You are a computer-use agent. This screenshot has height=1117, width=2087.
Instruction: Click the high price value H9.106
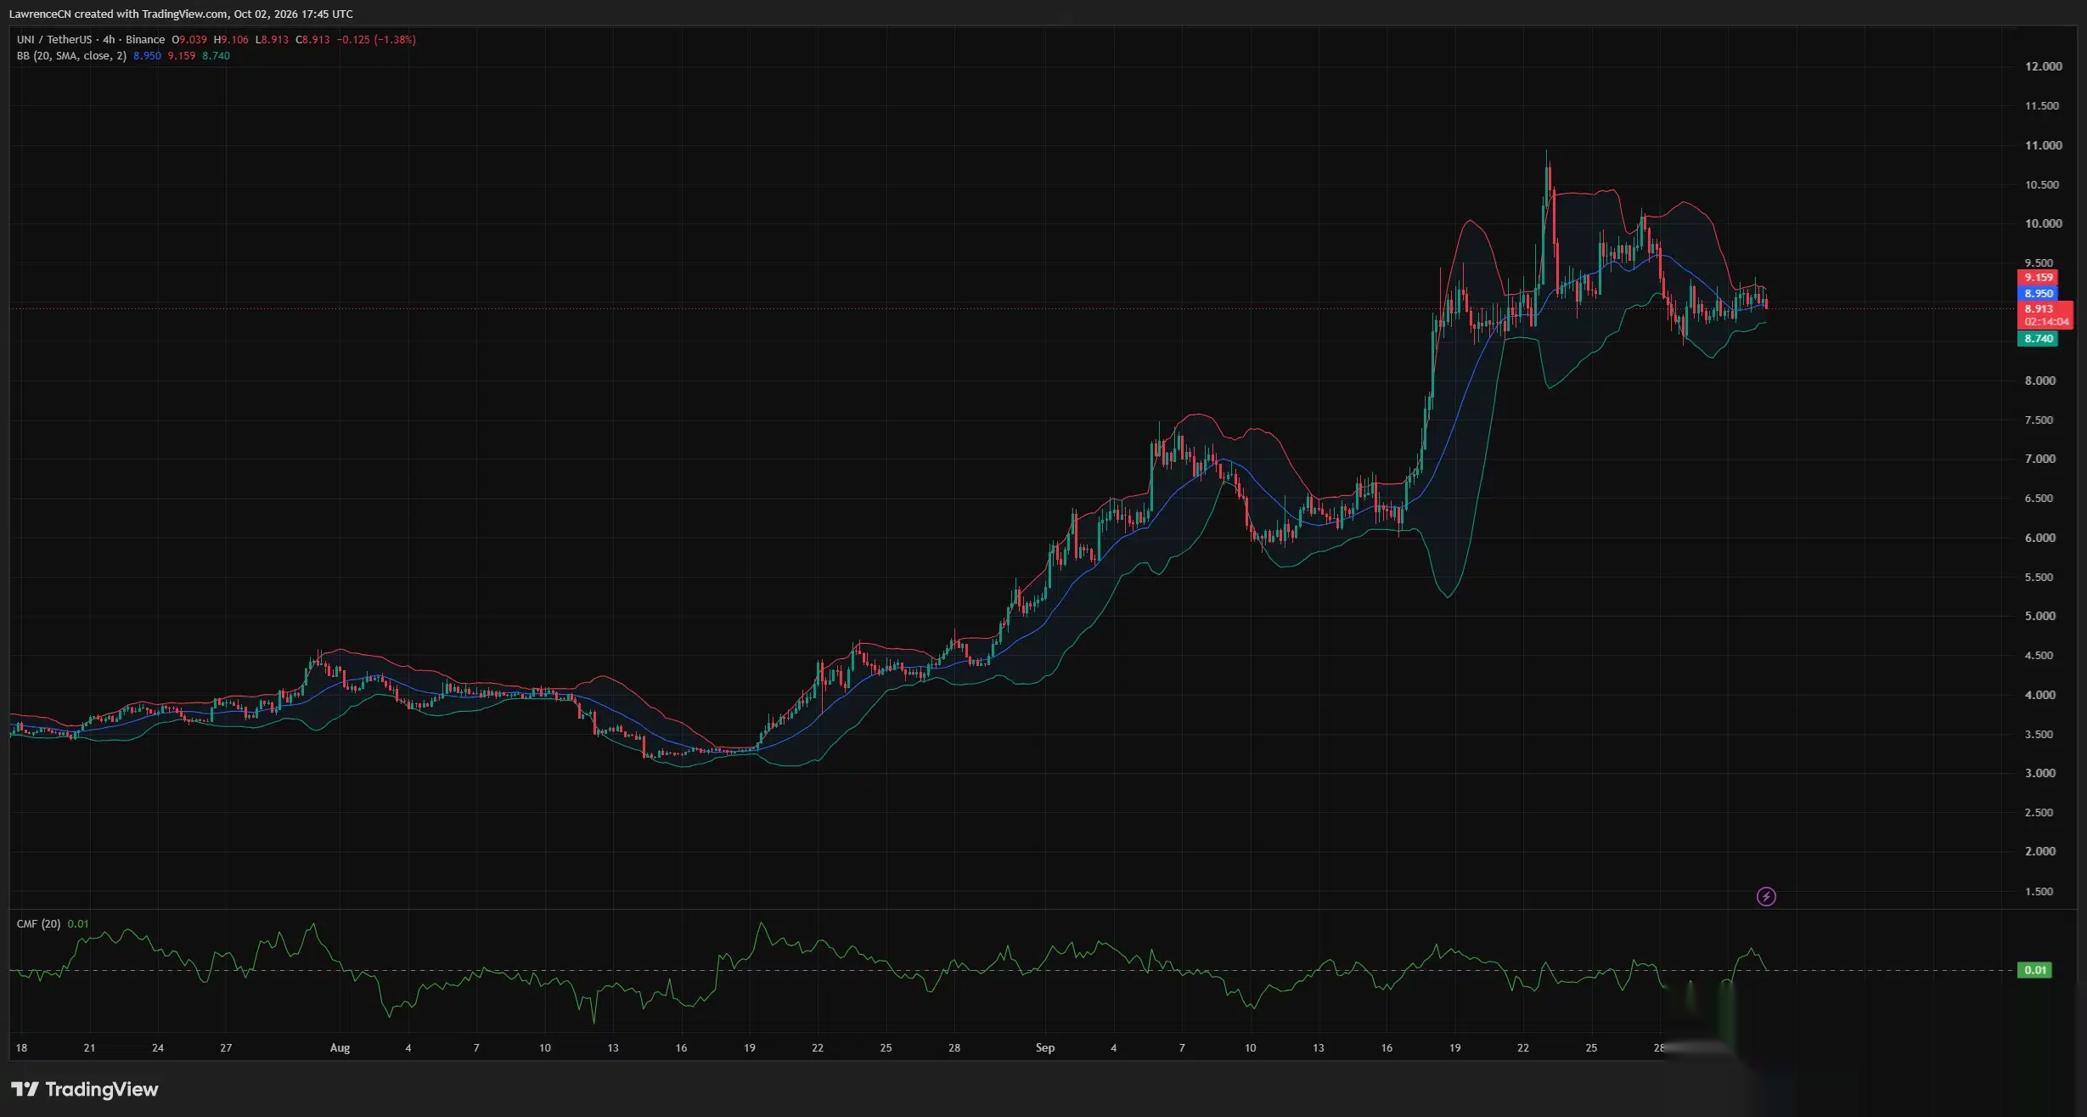tap(231, 39)
